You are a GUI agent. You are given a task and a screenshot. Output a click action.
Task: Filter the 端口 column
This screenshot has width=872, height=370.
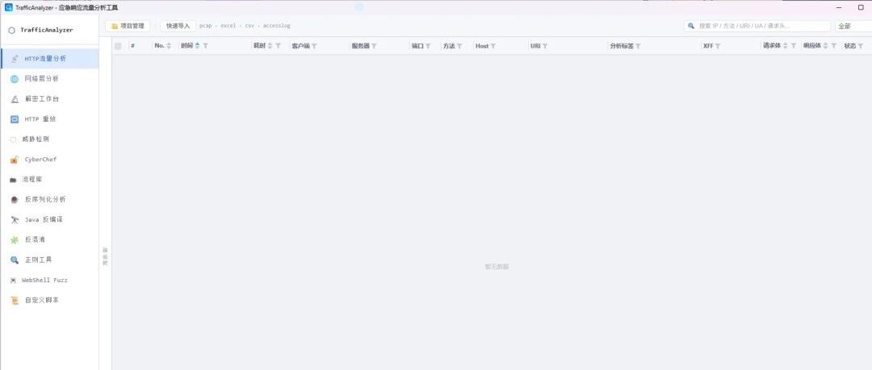click(428, 46)
